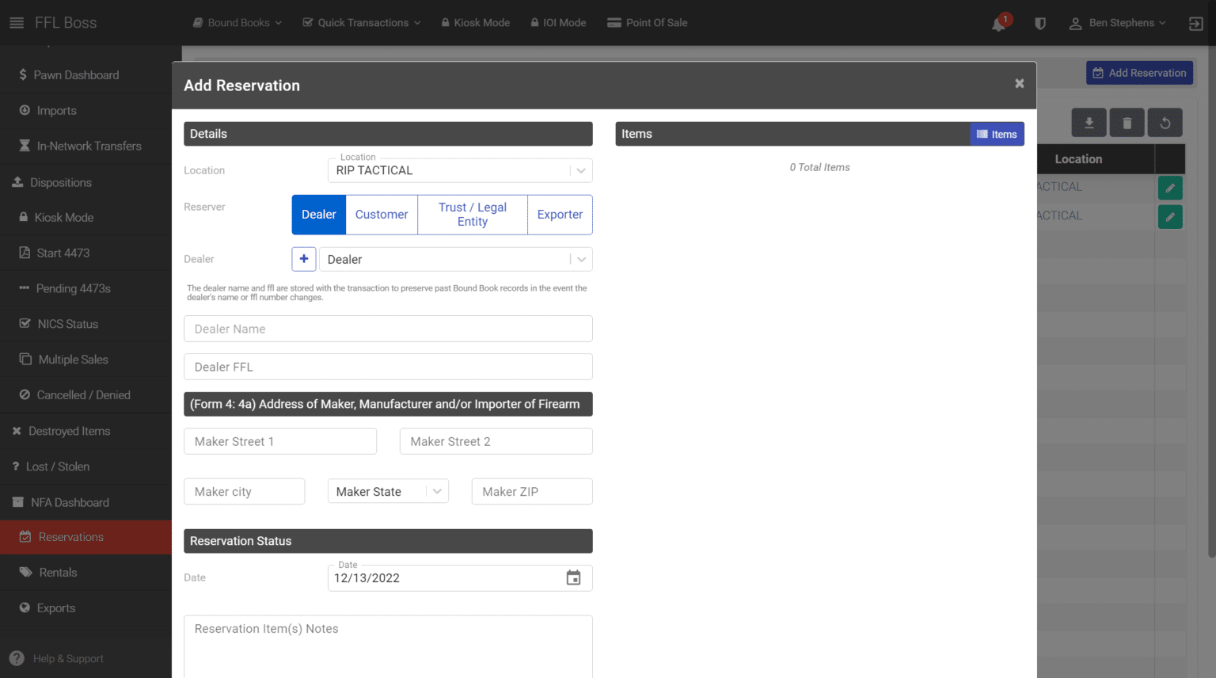Image resolution: width=1216 pixels, height=678 pixels.
Task: Select Customer reserver type
Action: coord(382,215)
